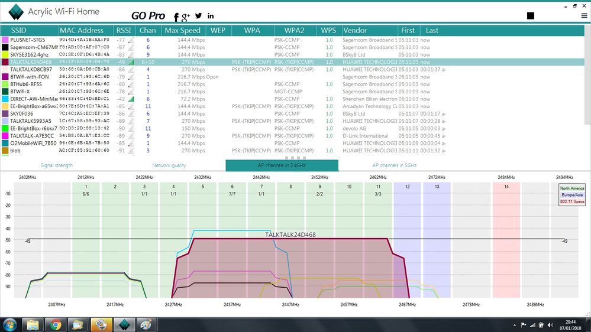Sort by Max Speed column header
This screenshot has width=591, height=332.
[182, 31]
